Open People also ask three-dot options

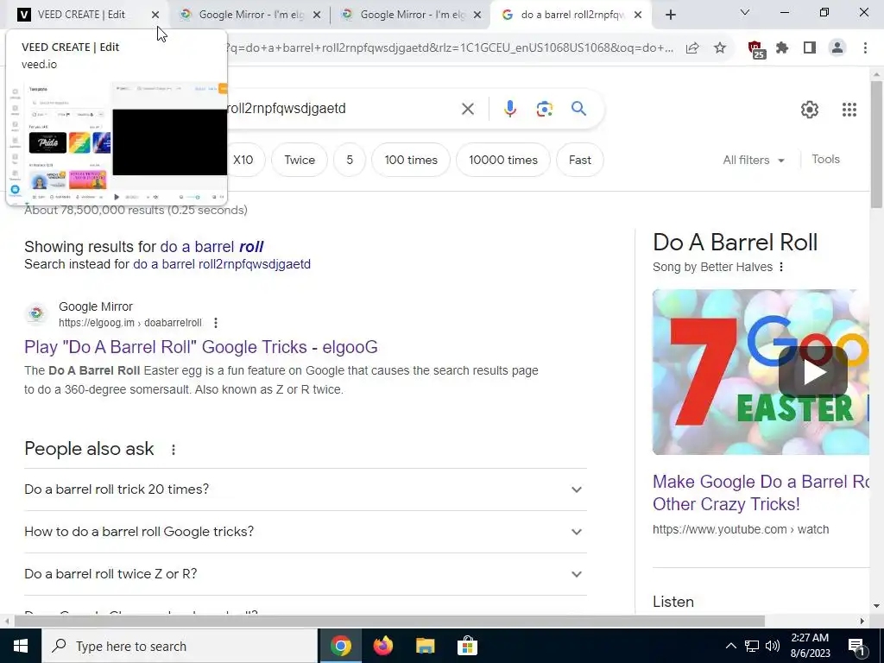pyautogui.click(x=173, y=449)
